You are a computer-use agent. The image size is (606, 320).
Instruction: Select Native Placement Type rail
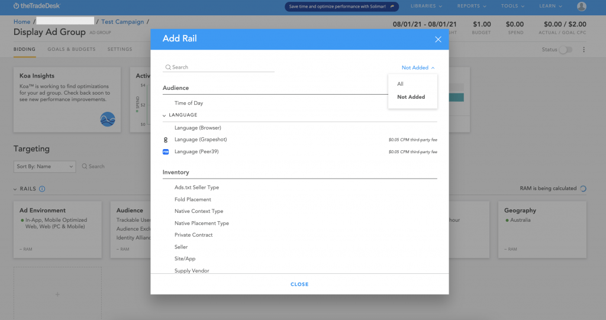201,224
